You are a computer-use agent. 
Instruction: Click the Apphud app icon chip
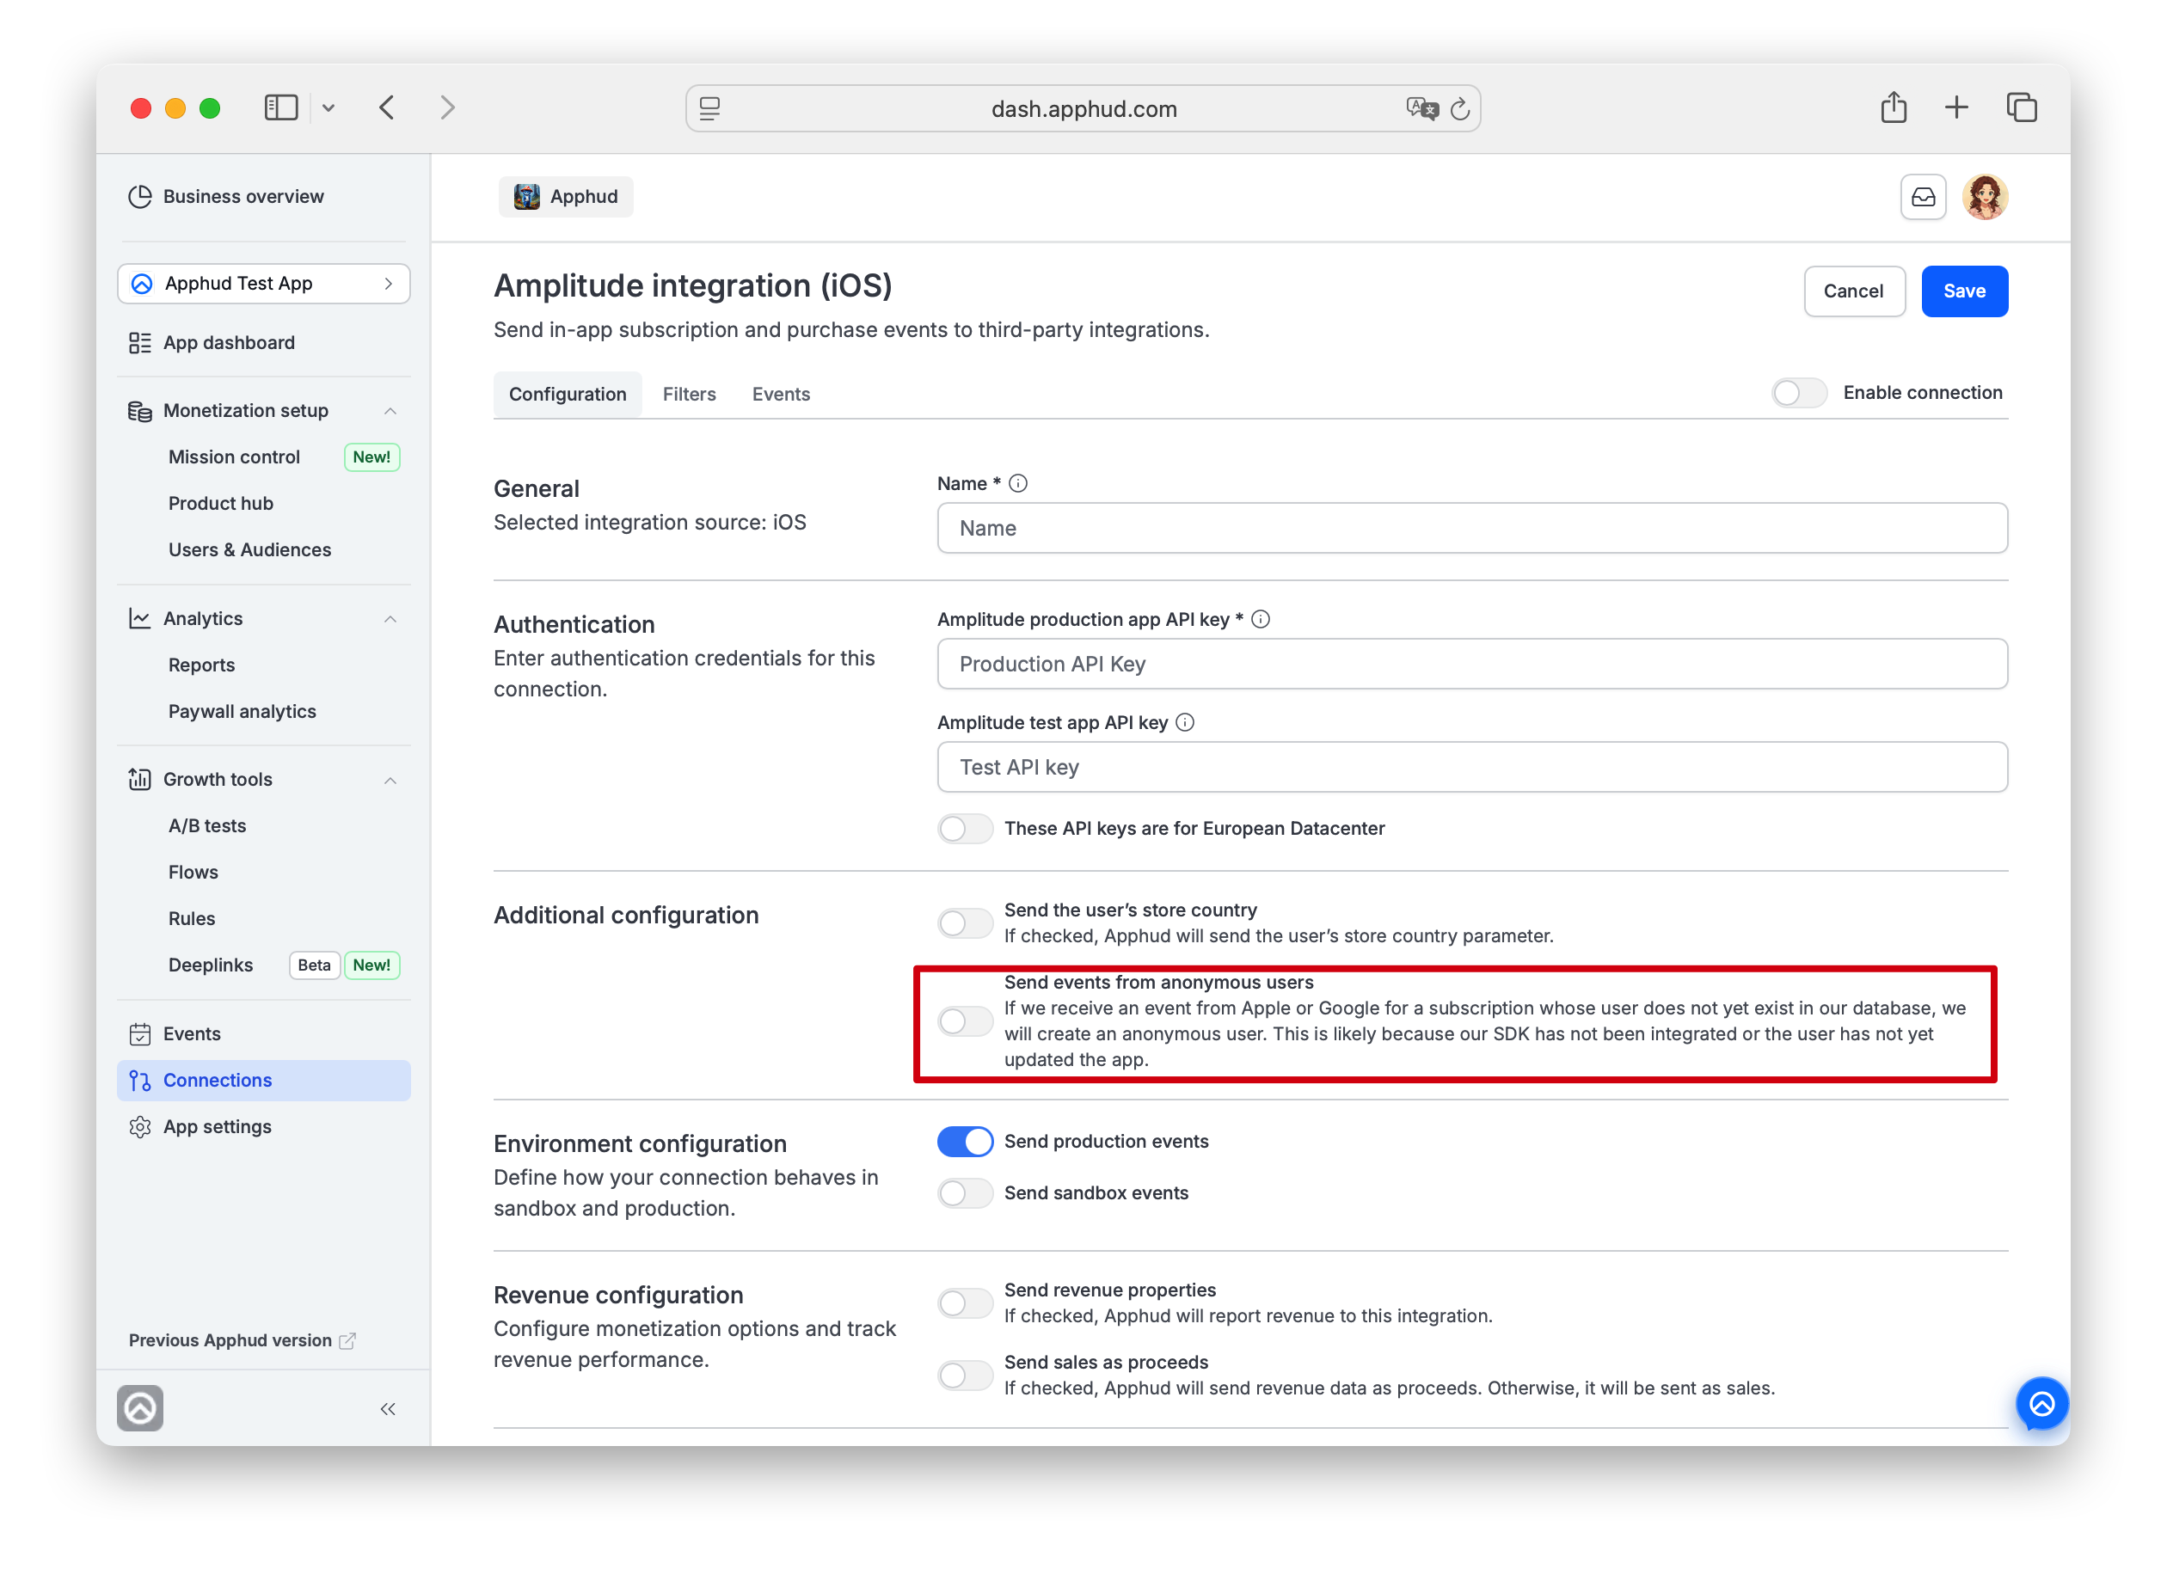(x=566, y=197)
